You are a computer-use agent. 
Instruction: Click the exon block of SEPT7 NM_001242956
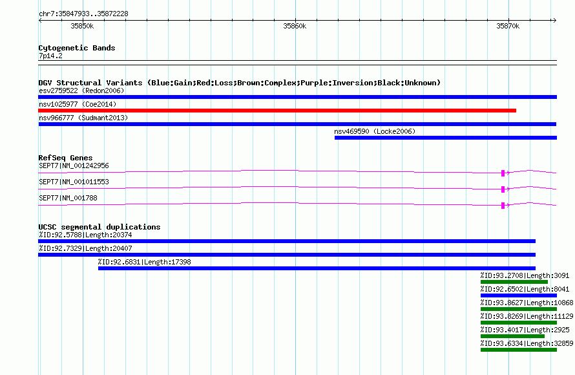pos(503,173)
